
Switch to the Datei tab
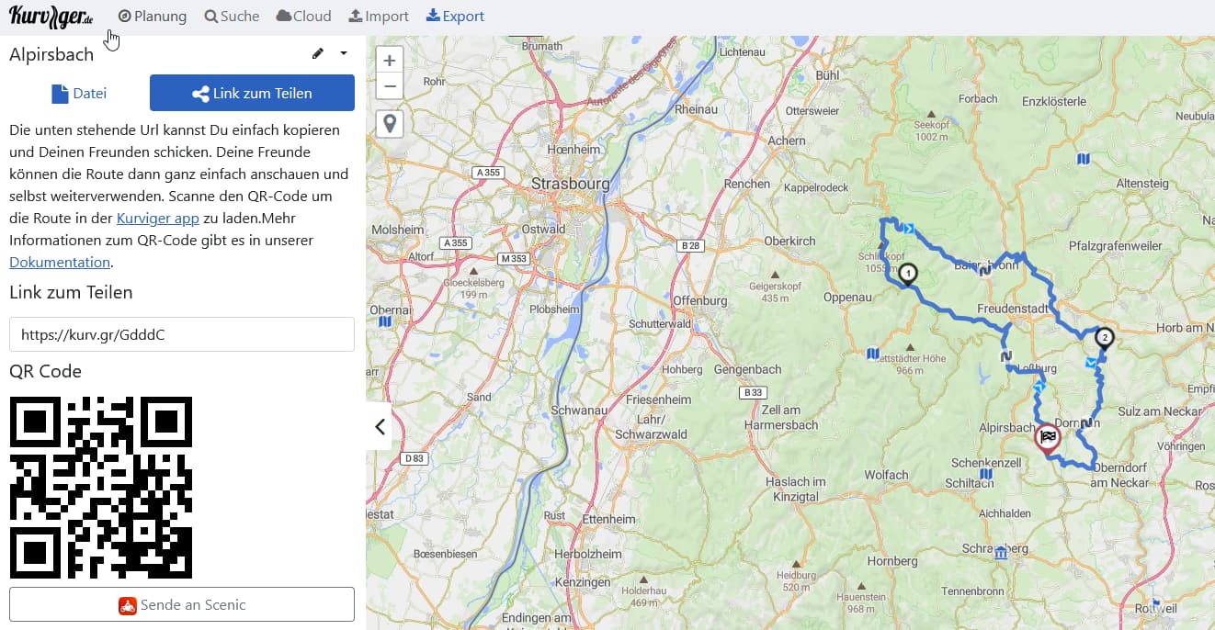click(x=79, y=93)
